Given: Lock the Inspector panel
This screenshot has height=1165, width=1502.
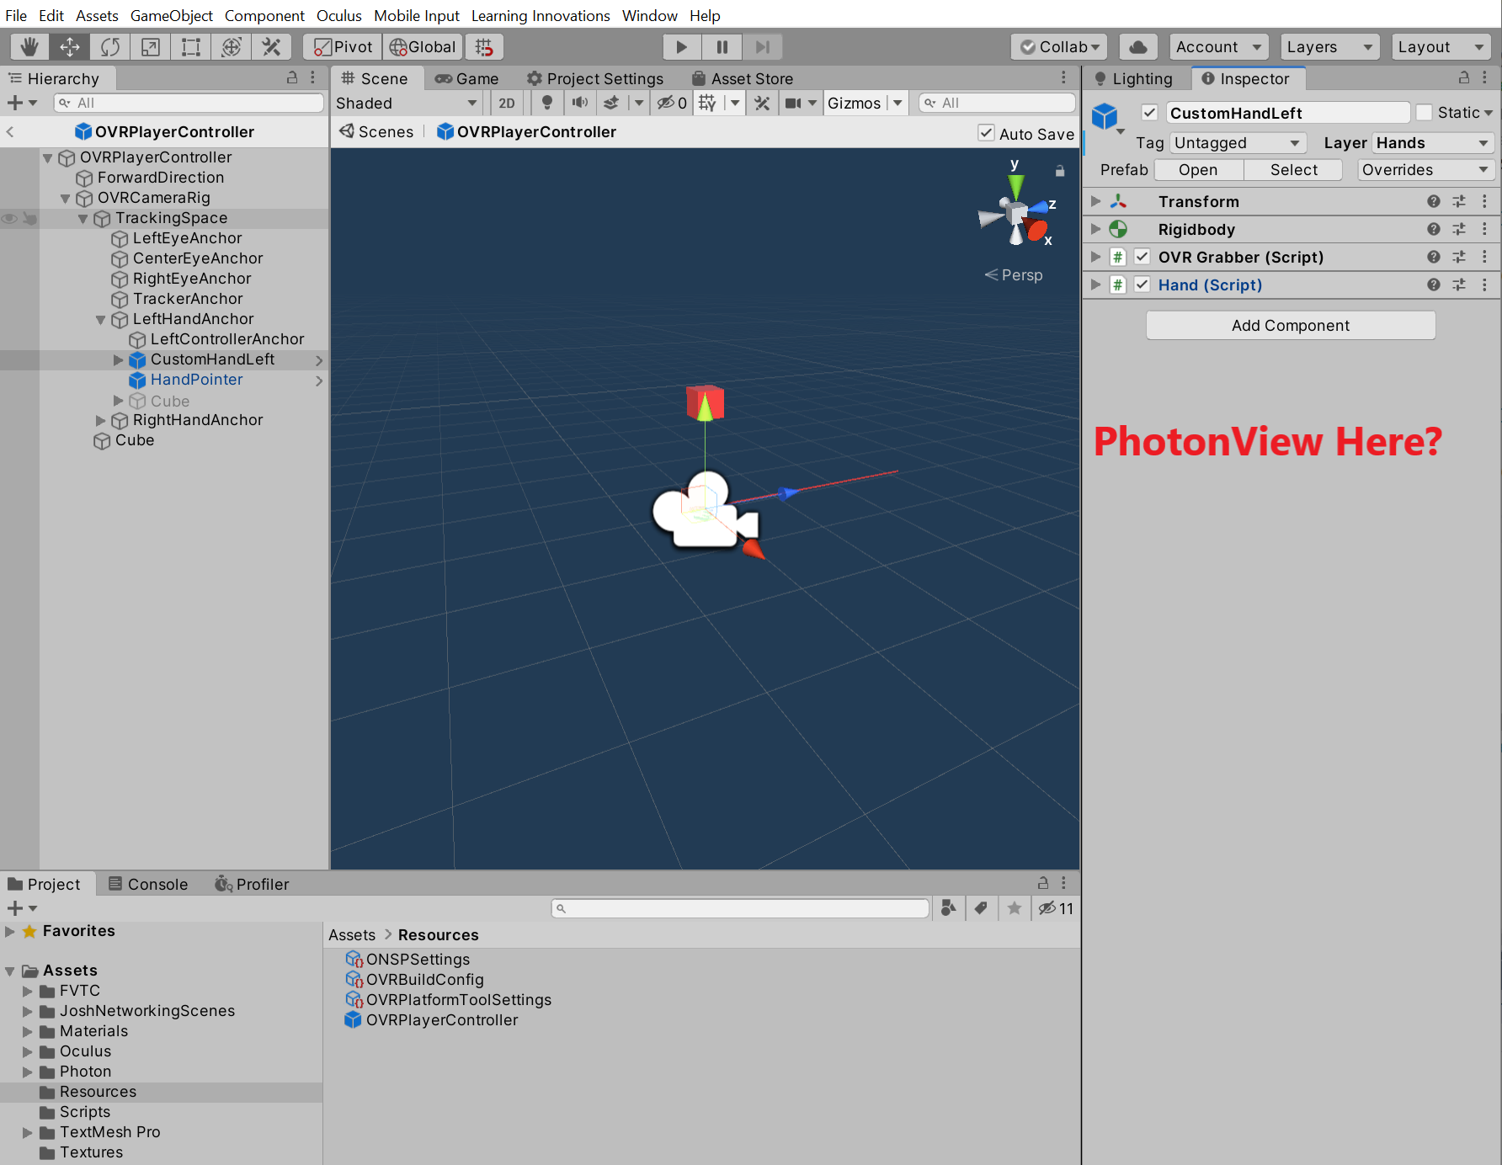Looking at the screenshot, I should 1464,77.
